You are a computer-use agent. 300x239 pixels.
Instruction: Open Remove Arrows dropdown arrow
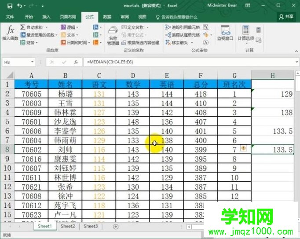coord(192,43)
